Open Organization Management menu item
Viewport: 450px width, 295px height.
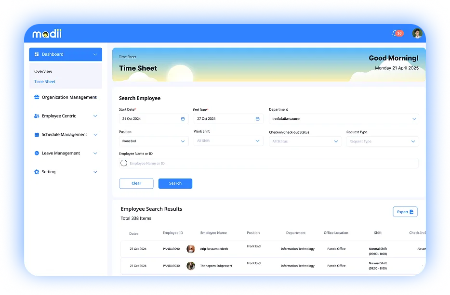click(x=66, y=97)
